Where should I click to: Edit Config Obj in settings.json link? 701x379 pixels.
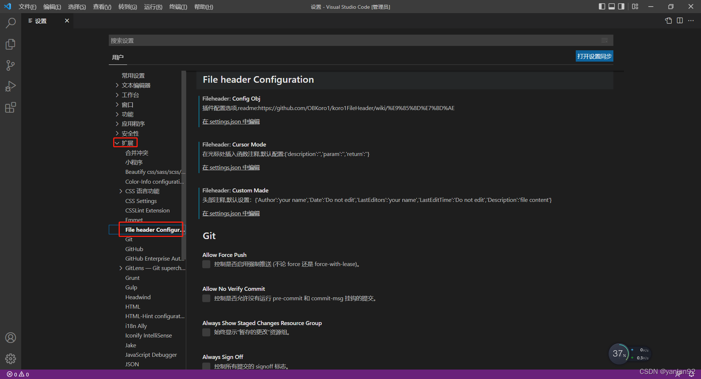[x=231, y=122]
